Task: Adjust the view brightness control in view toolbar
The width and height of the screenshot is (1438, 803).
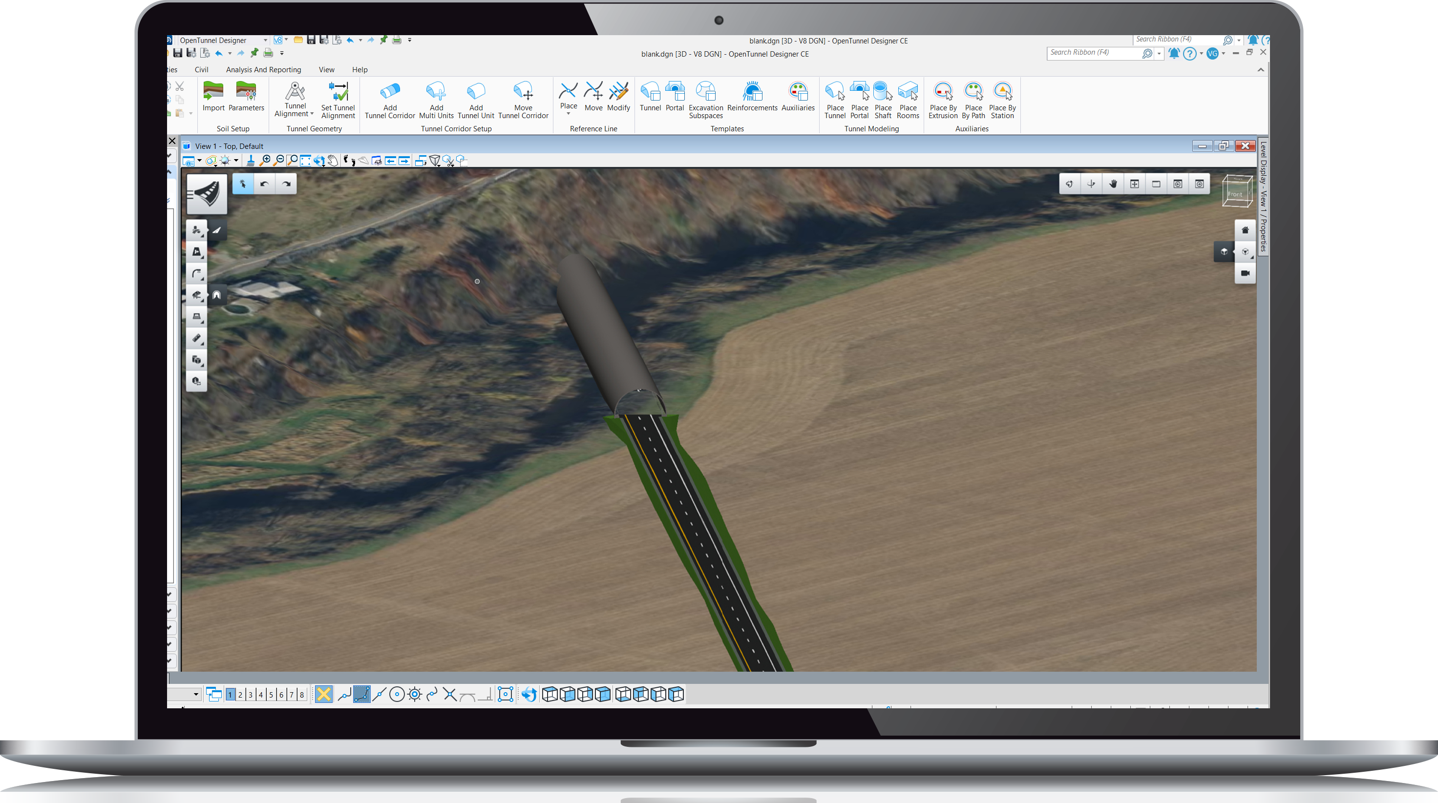Action: (226, 161)
